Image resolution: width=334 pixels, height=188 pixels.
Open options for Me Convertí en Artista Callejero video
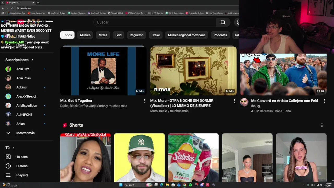(x=325, y=101)
